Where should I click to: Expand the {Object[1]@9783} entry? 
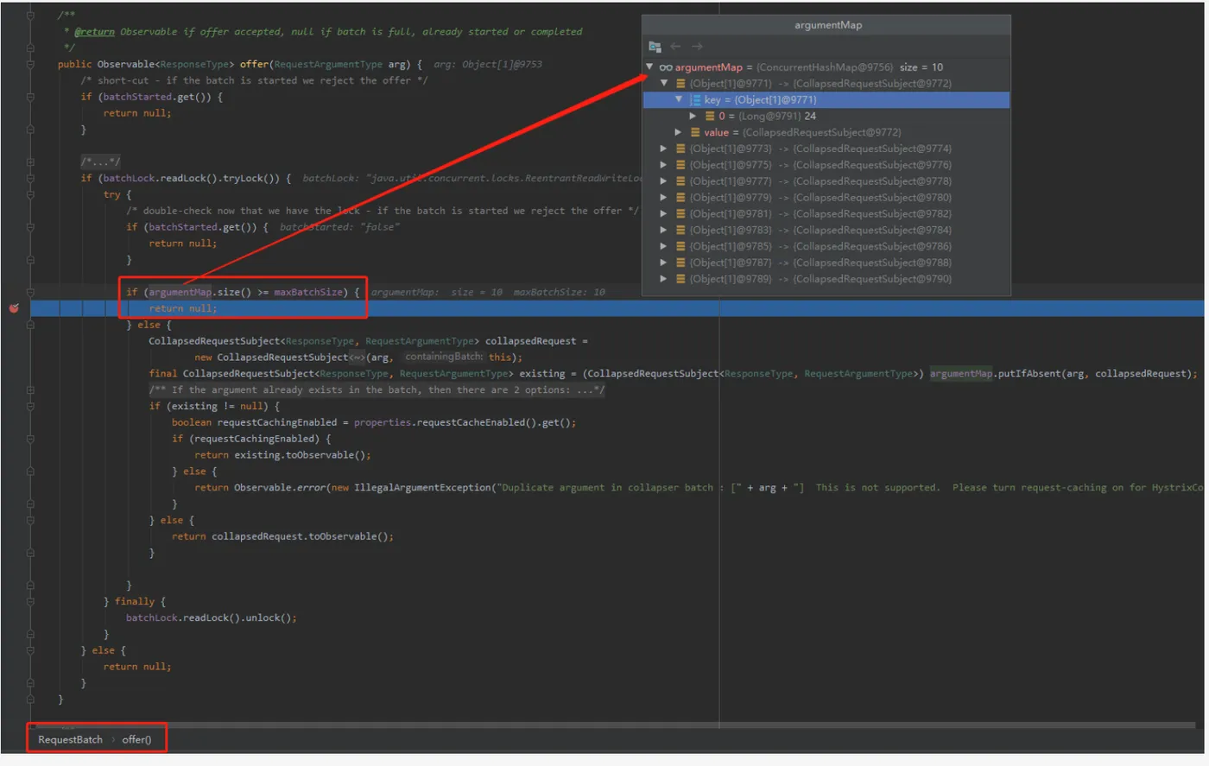click(663, 231)
